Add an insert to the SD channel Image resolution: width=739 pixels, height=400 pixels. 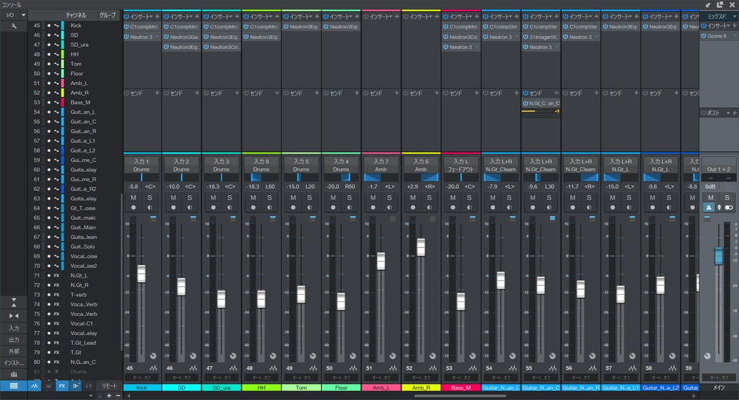[197, 17]
